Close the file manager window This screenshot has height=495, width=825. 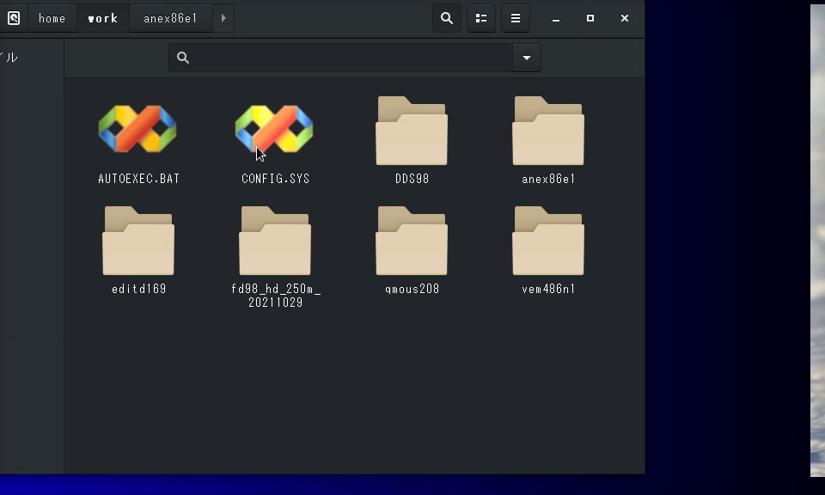point(625,18)
